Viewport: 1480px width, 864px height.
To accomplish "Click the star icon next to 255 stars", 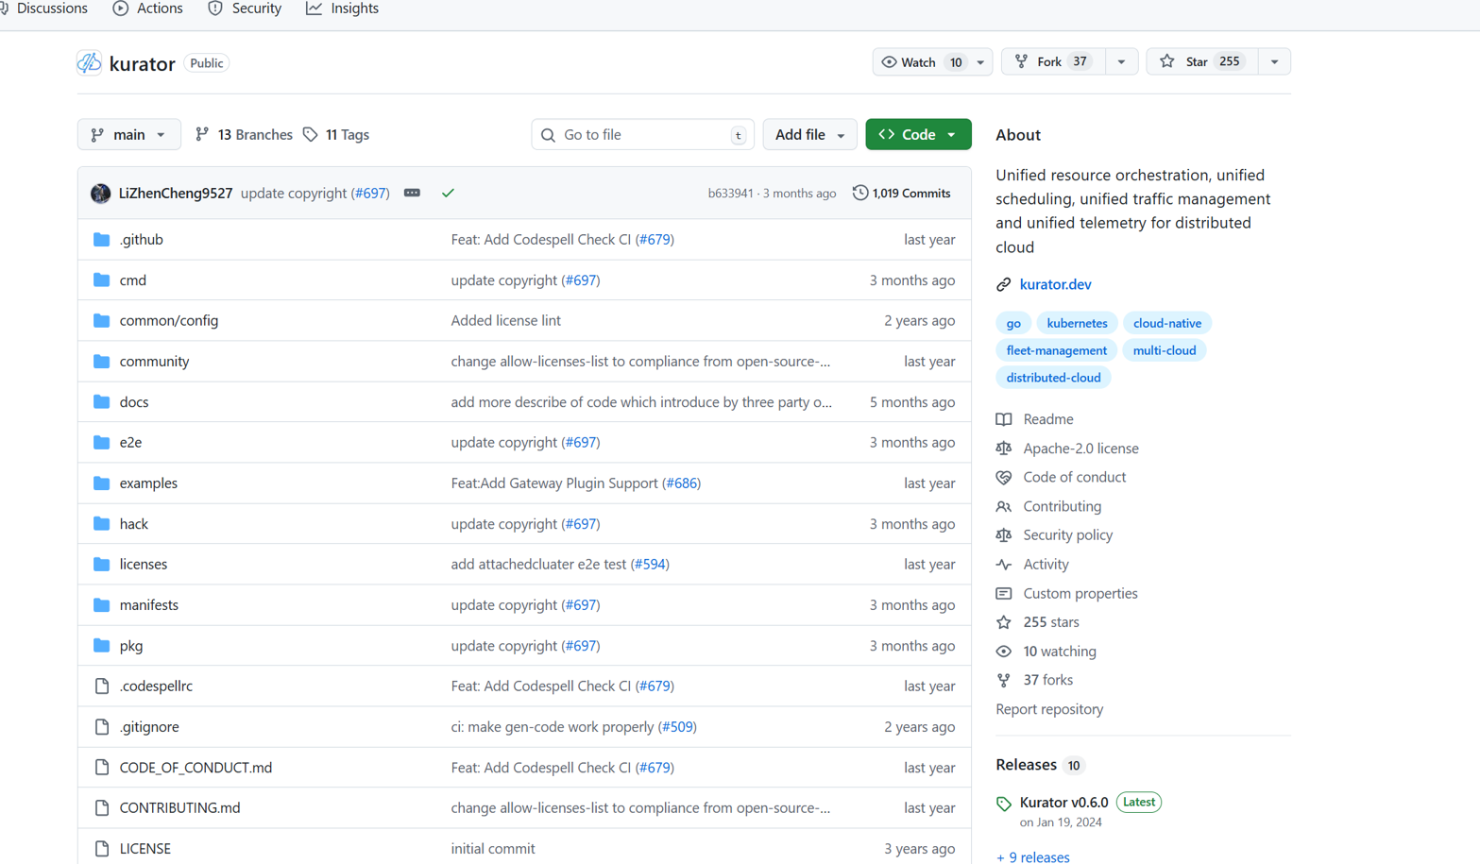I will point(1003,622).
